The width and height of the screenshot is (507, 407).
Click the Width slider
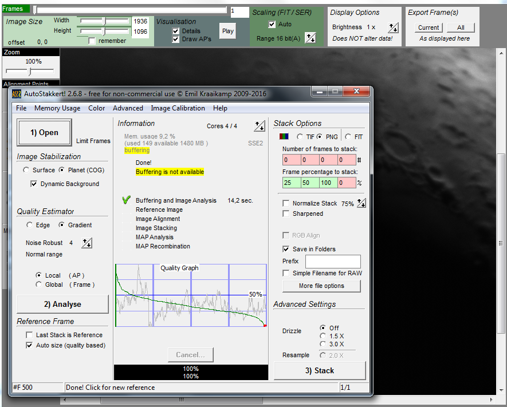pyautogui.click(x=104, y=21)
